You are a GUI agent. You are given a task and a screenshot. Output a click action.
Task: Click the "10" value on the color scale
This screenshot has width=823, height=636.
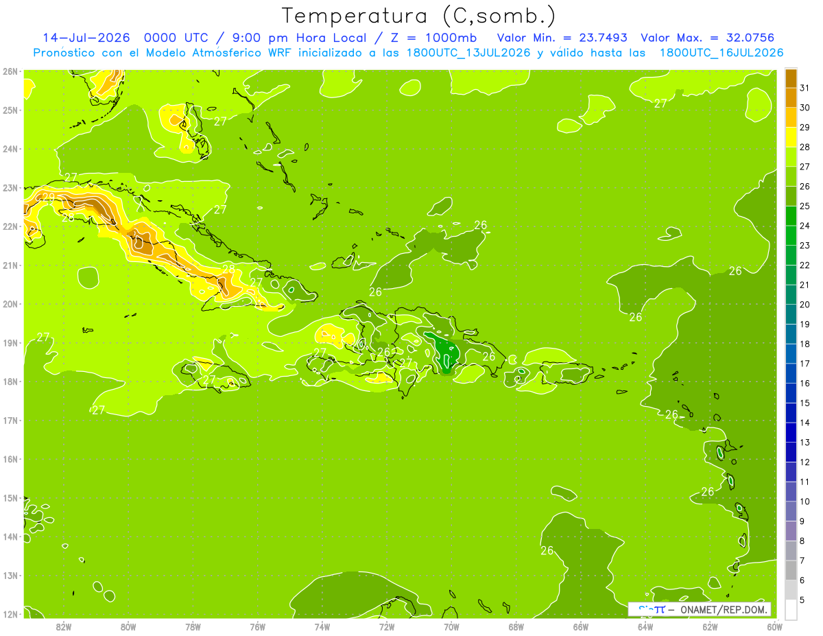804,502
